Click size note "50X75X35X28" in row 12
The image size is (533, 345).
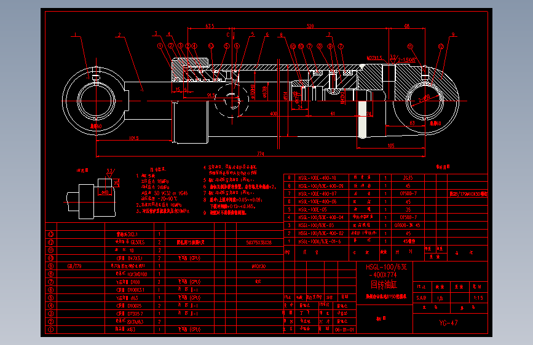point(259,242)
